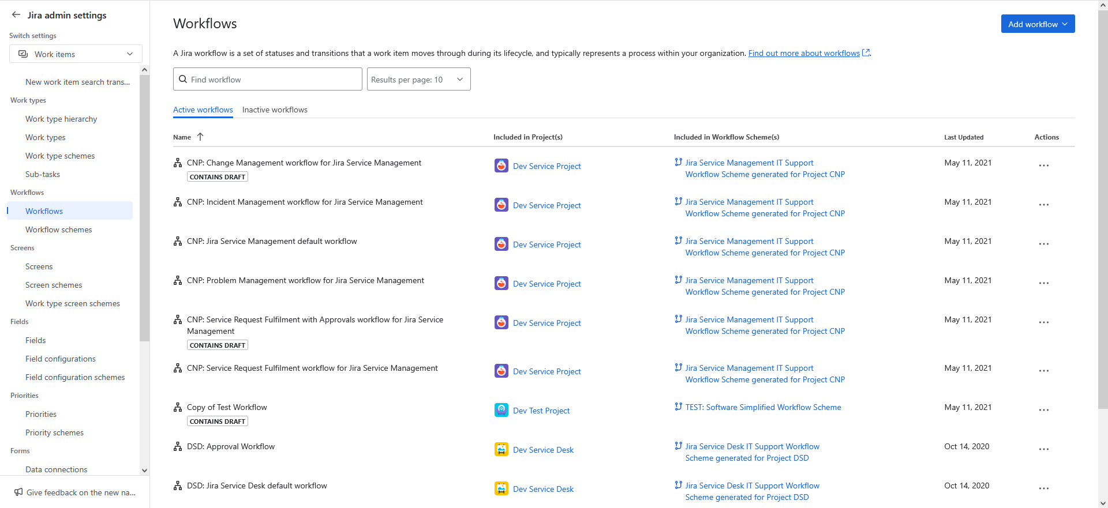
Task: Open Workflow schemes in the sidebar
Action: (58, 229)
